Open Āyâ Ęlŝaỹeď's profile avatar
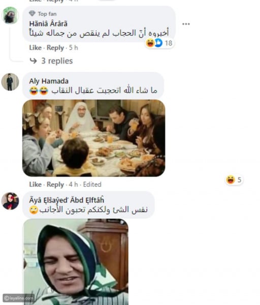Image resolution: width=260 pixels, height=305 pixels. [x=10, y=201]
